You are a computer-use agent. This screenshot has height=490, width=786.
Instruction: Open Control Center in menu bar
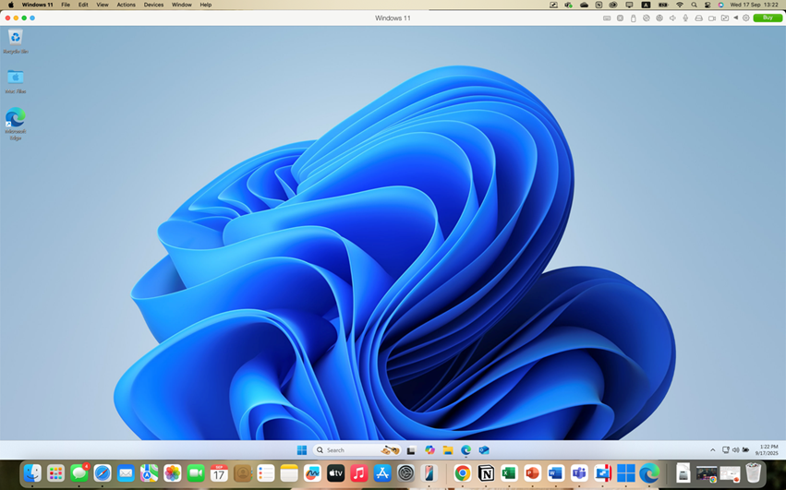click(x=707, y=5)
